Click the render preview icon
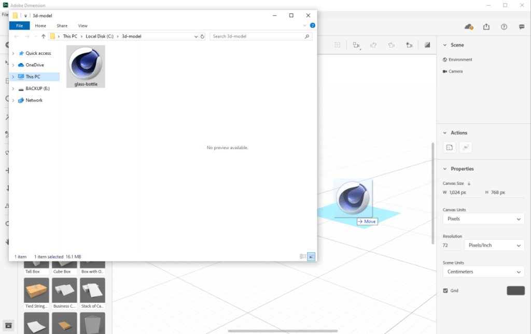Screen dimensions: 531x334 [x=427, y=45]
